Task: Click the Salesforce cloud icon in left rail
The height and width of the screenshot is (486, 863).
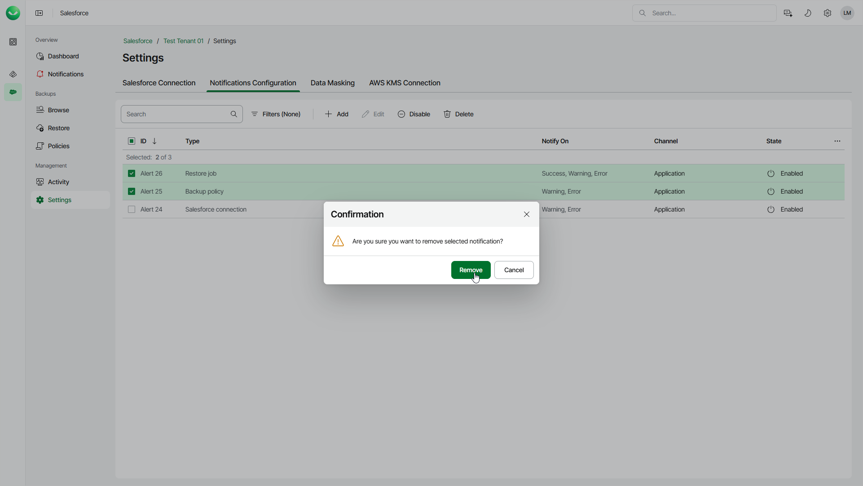Action: pyautogui.click(x=13, y=92)
